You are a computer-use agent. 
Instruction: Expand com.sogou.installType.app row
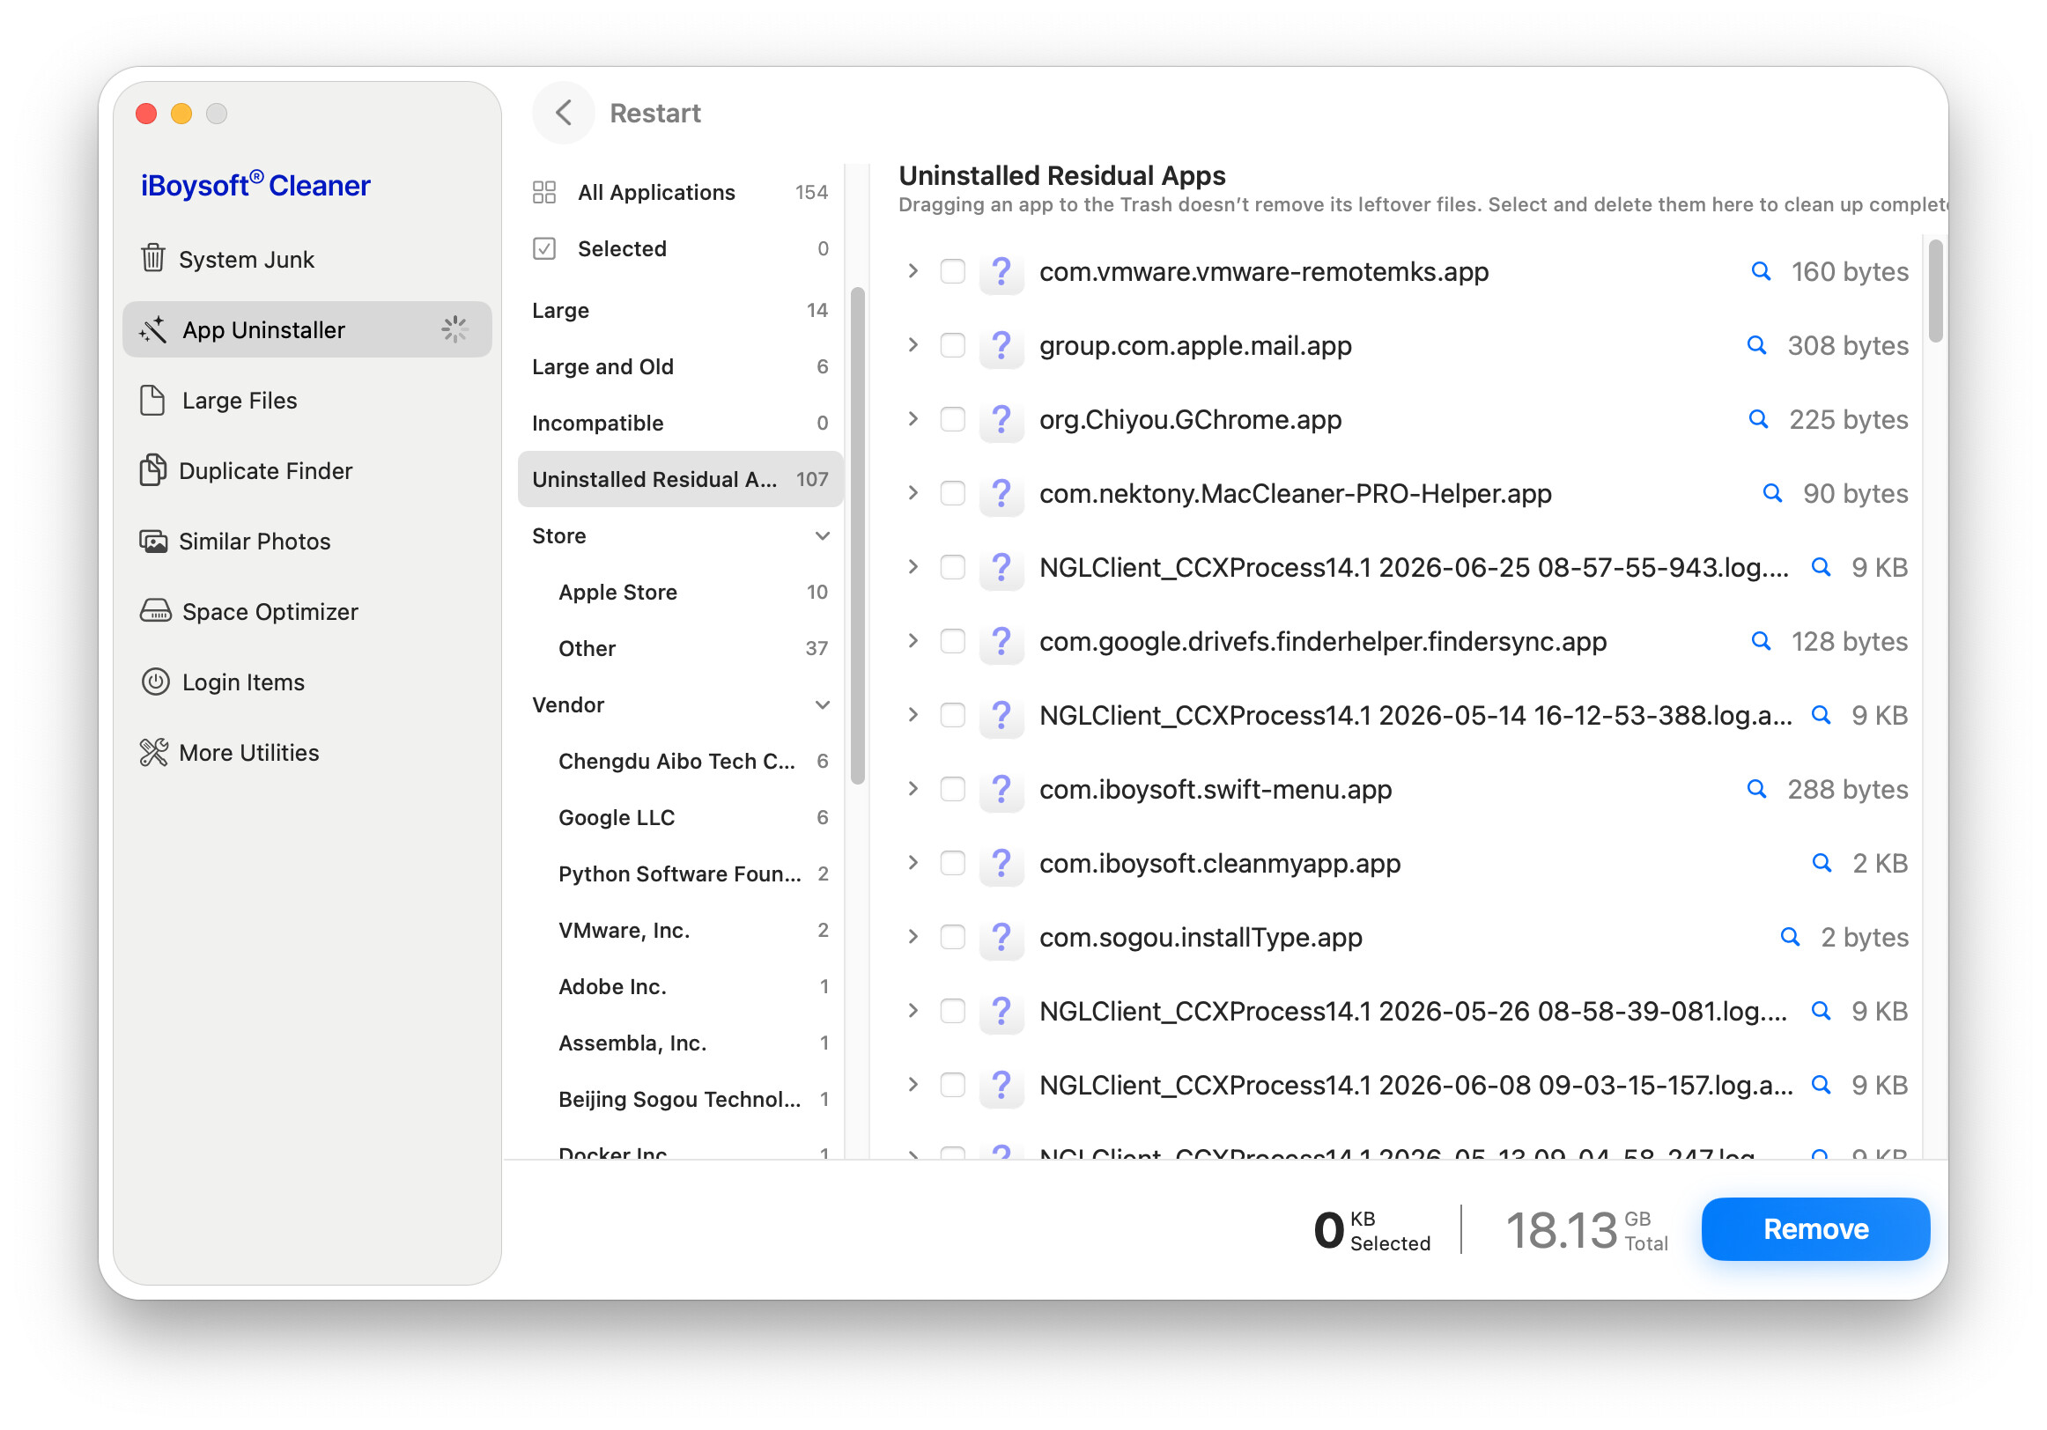click(912, 937)
